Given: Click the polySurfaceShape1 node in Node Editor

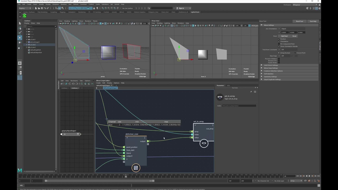Looking at the screenshot, I should [71, 134].
